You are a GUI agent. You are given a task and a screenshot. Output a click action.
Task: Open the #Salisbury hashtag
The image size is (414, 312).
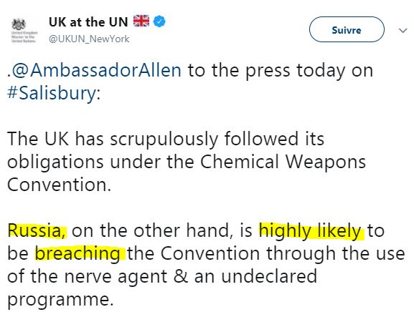[51, 93]
